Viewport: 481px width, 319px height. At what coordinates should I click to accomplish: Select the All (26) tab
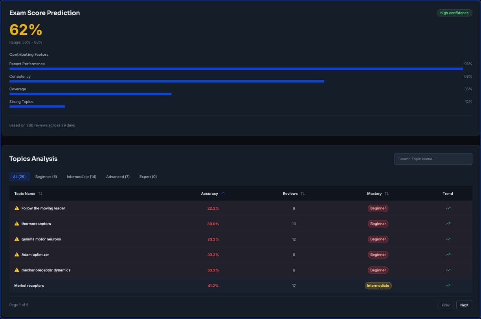[x=19, y=177]
